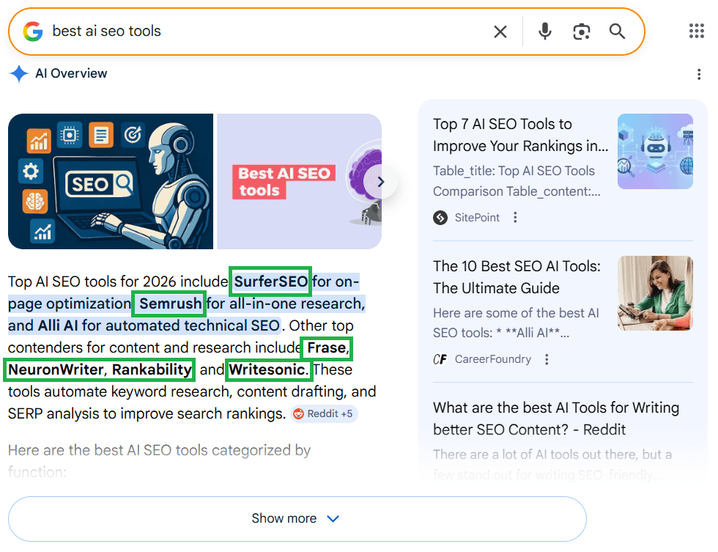Open the AI Overview options menu
718x552 pixels.
click(x=699, y=74)
